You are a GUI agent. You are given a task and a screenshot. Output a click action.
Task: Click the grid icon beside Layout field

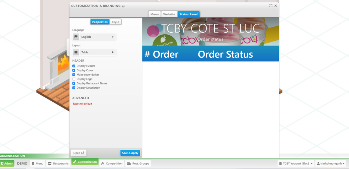(x=76, y=52)
